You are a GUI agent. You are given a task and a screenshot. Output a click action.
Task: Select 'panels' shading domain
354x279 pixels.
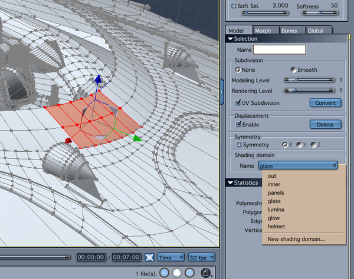click(304, 192)
